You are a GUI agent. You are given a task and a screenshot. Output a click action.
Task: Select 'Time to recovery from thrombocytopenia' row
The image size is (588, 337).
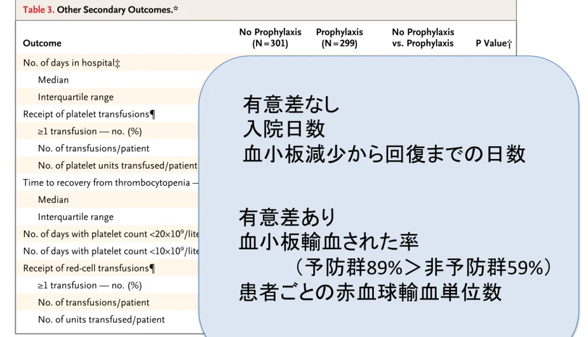pyautogui.click(x=111, y=183)
